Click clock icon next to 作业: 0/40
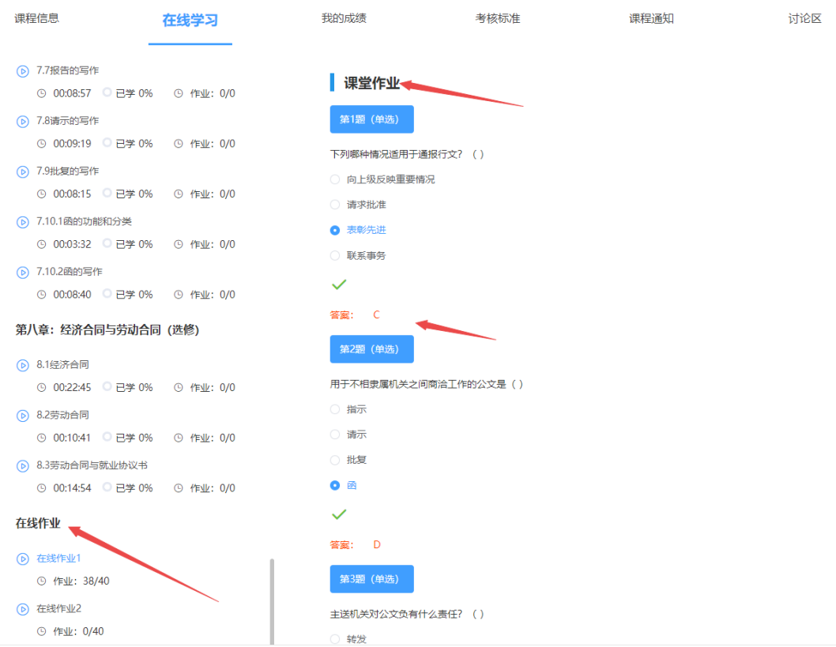This screenshot has height=647, width=836. [x=41, y=631]
